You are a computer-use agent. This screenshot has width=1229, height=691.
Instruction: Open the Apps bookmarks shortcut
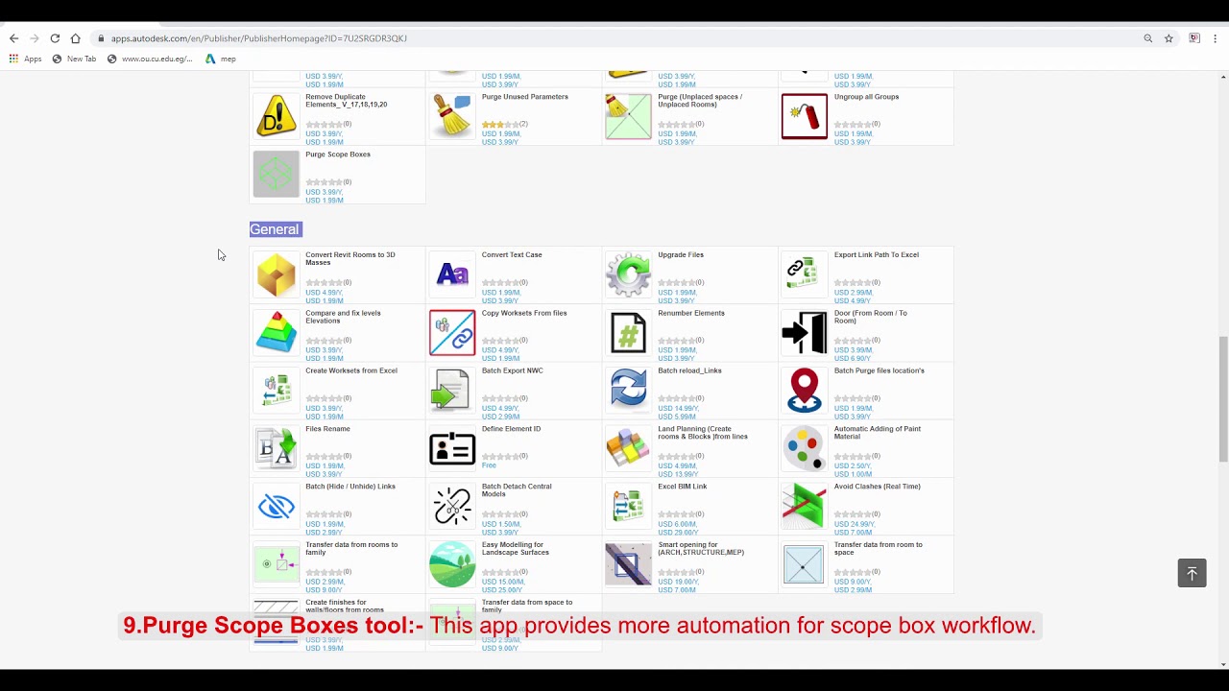pos(26,59)
